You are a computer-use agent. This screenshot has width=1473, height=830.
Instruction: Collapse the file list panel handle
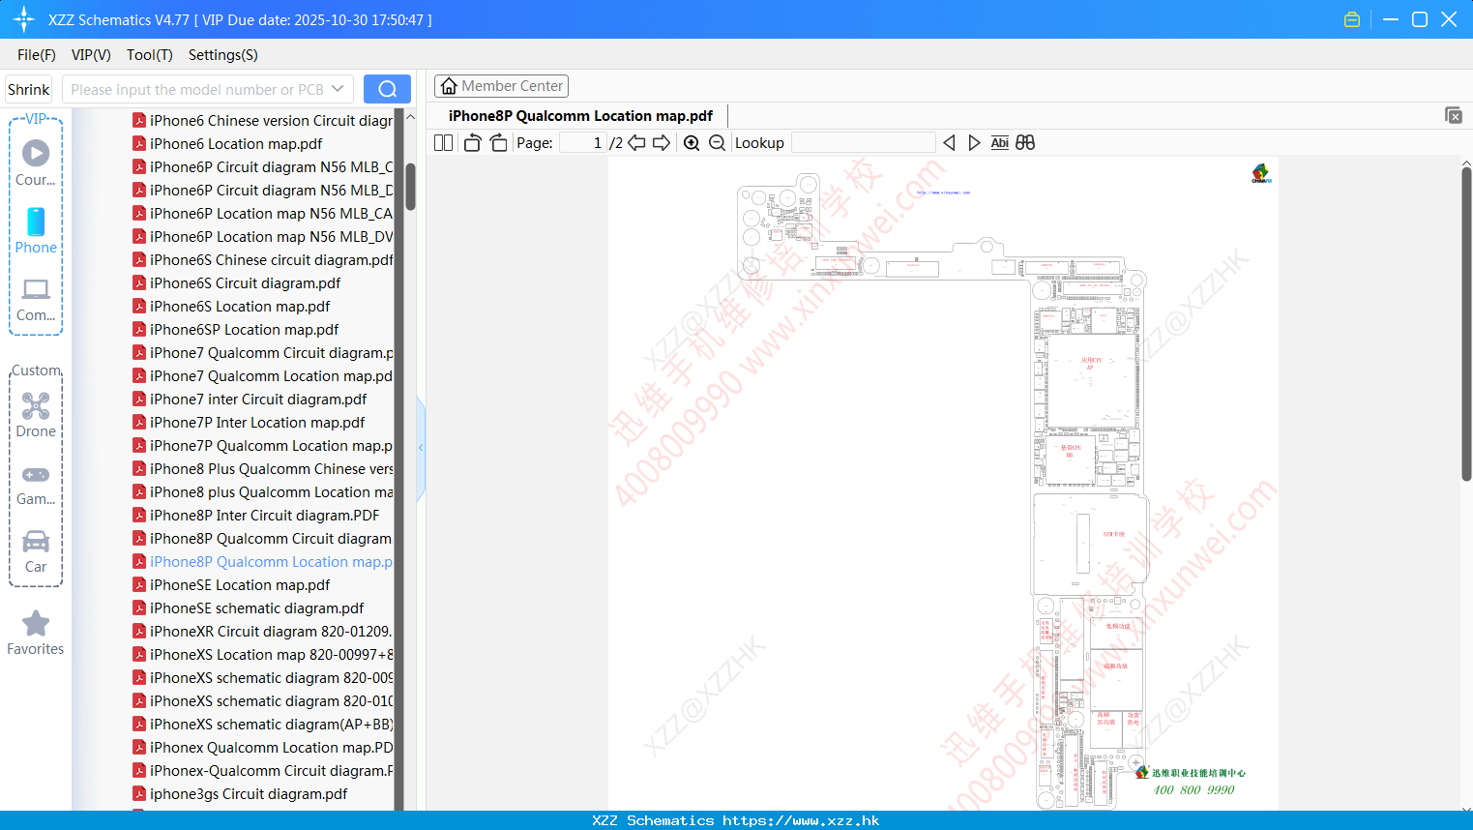click(421, 448)
